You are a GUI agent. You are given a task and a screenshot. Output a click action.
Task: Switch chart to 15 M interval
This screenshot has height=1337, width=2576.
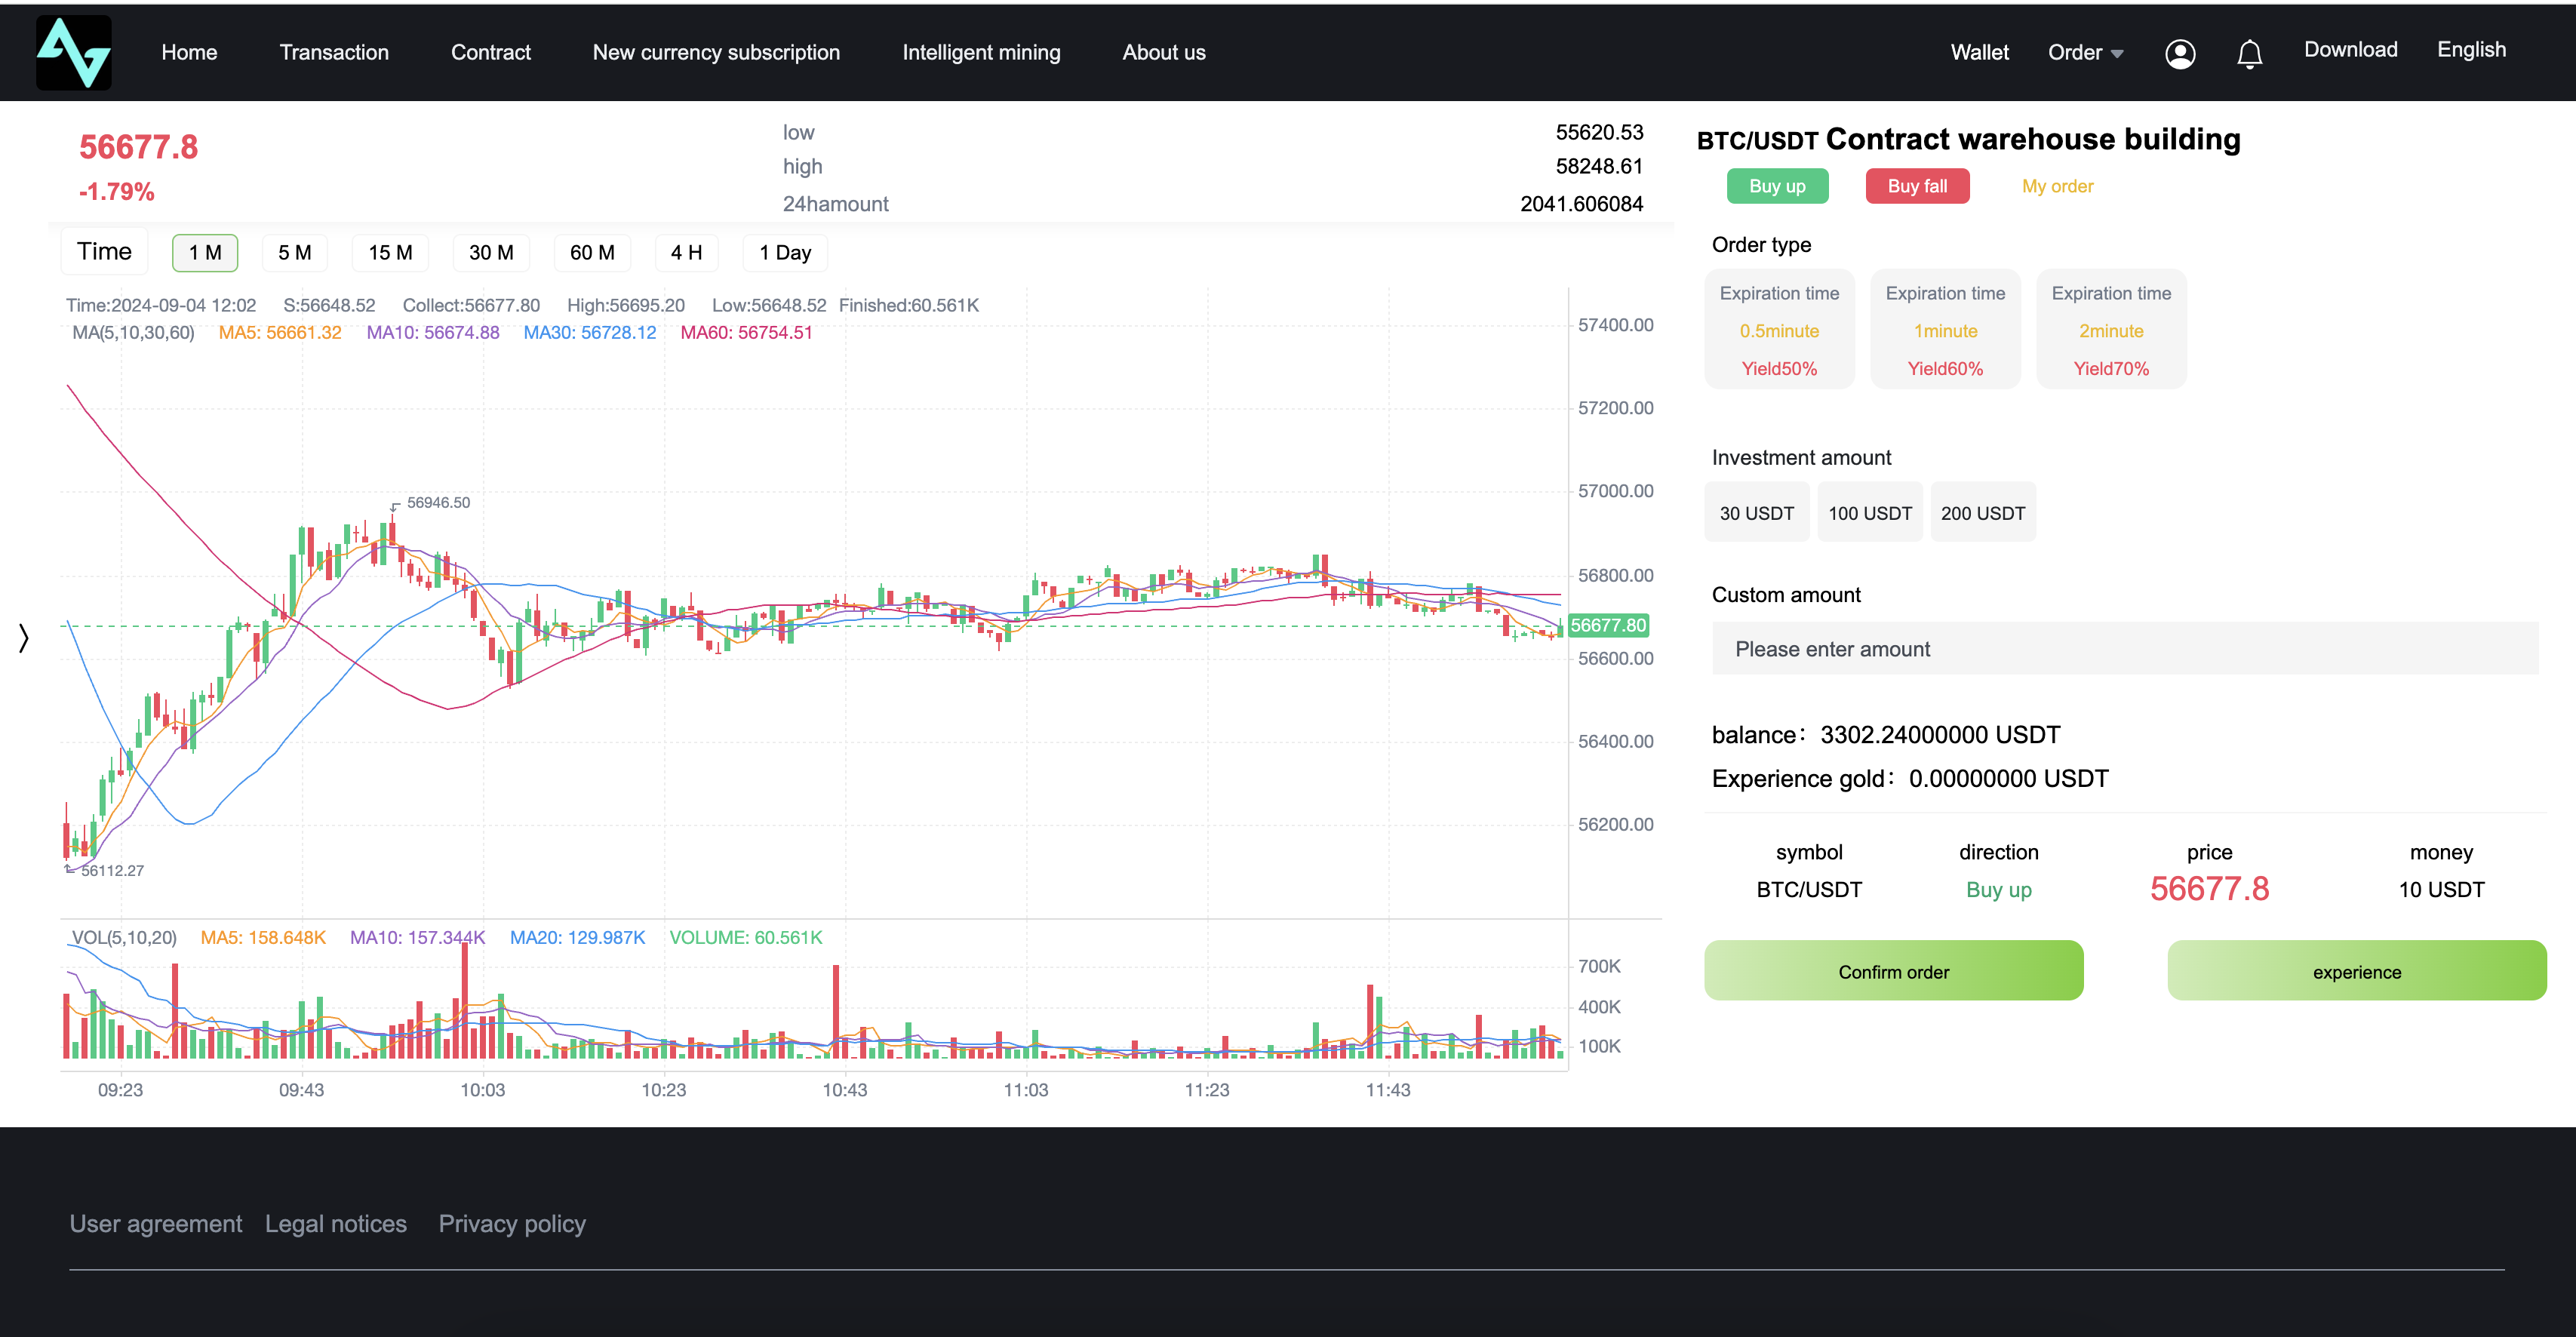click(x=390, y=253)
